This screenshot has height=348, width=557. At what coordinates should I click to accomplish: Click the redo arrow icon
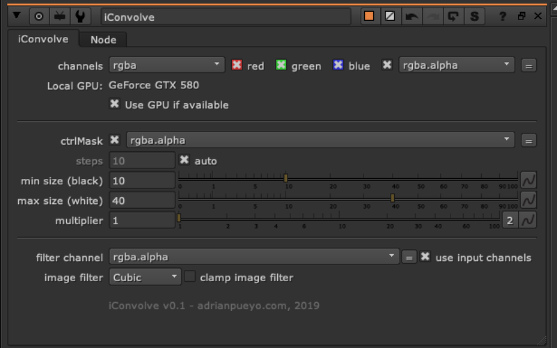click(x=432, y=16)
